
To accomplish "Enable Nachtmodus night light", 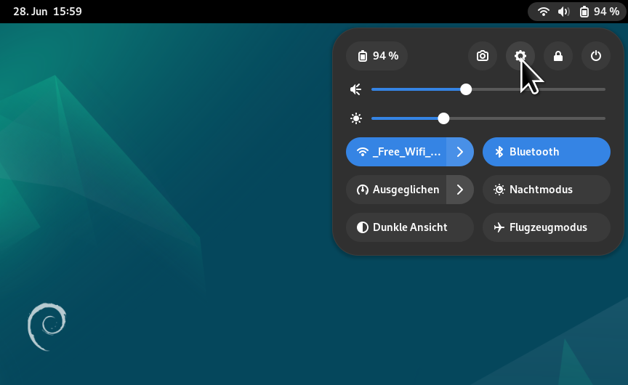I will pyautogui.click(x=547, y=190).
